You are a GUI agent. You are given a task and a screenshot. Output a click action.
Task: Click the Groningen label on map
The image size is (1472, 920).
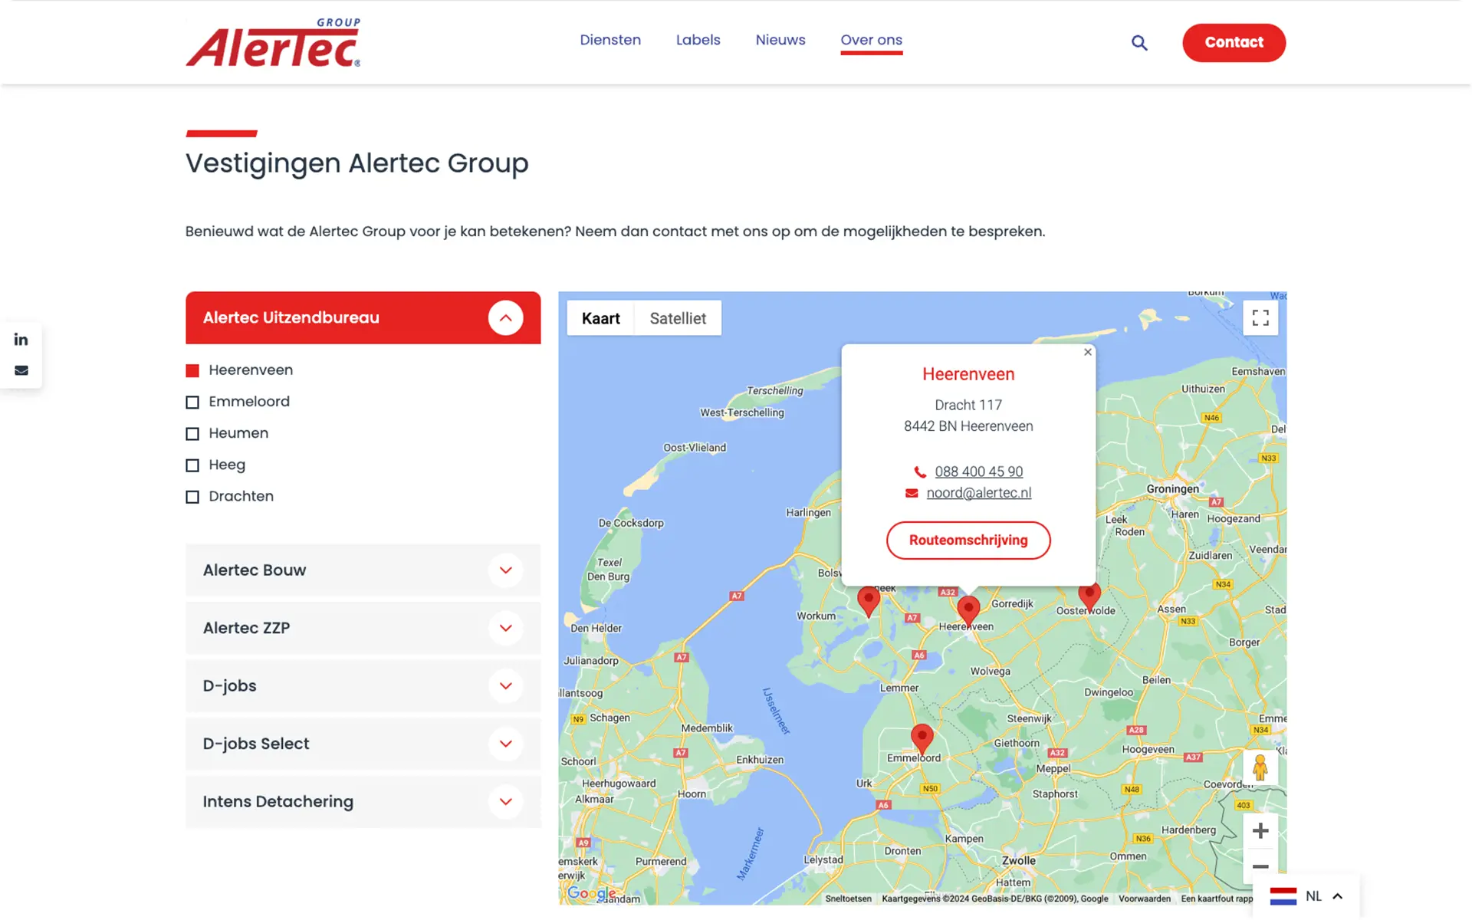[x=1172, y=489]
